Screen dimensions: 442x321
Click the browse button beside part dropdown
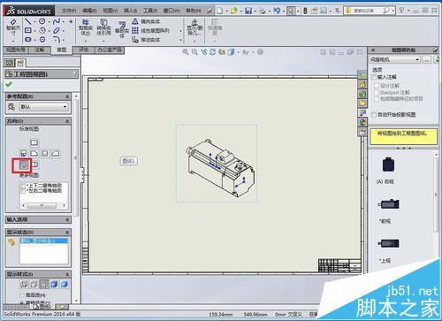click(426, 59)
